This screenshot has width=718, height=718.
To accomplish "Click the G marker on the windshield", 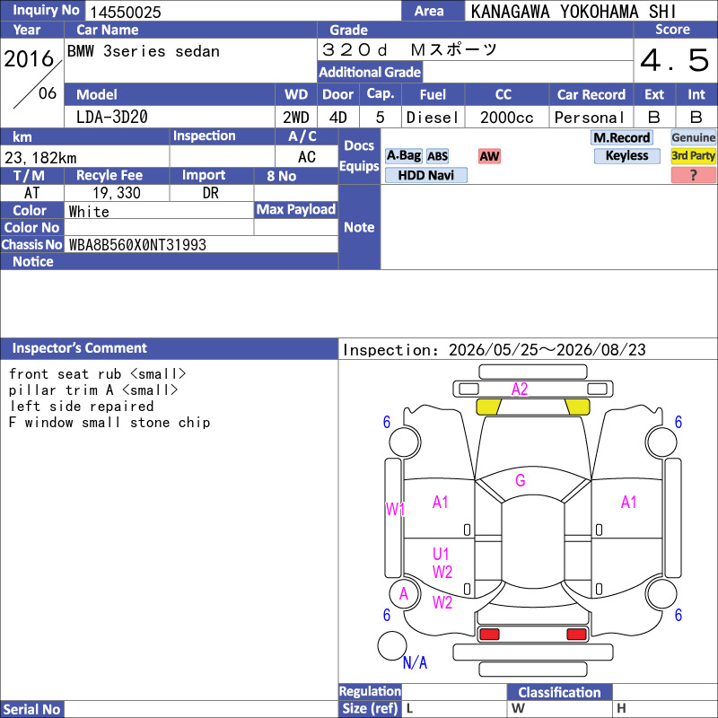I will coord(521,480).
